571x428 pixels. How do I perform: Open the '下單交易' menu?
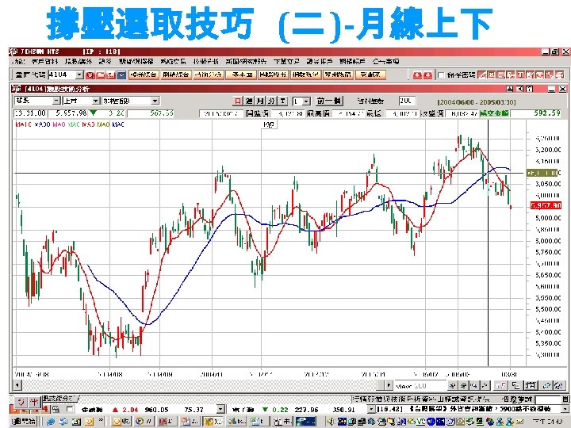point(286,62)
